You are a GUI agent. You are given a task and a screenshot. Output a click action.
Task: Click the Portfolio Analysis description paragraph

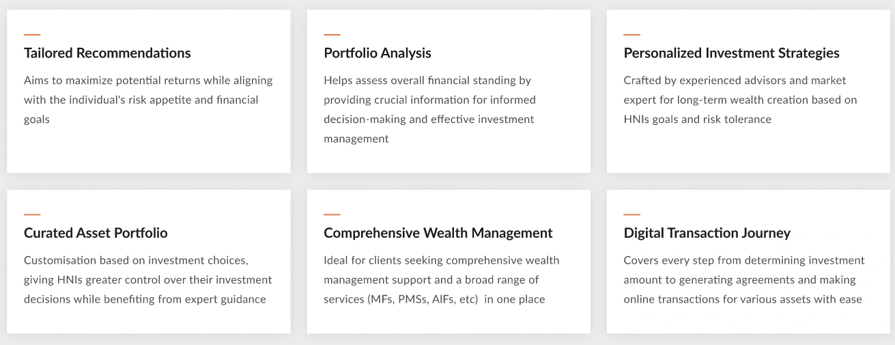(429, 109)
